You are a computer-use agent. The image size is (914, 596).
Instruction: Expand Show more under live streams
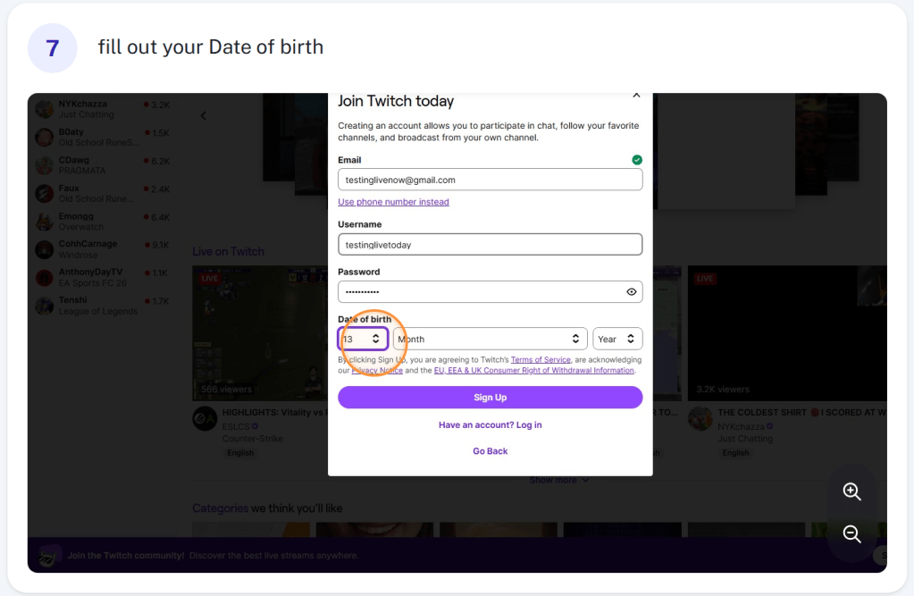coord(559,480)
